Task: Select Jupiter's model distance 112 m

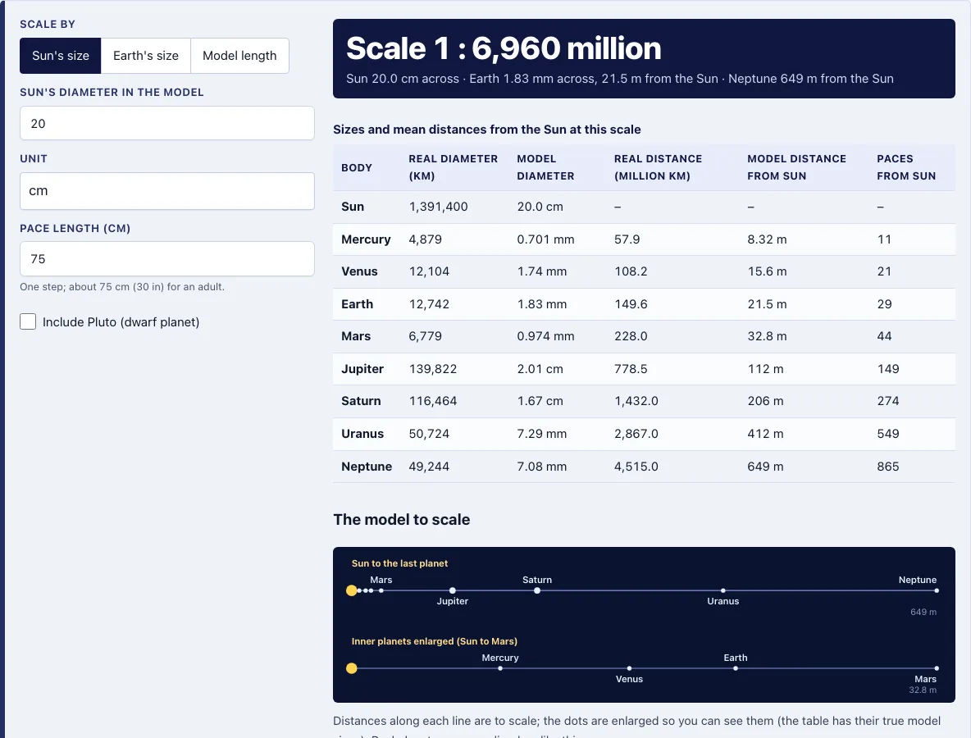Action: coord(765,369)
